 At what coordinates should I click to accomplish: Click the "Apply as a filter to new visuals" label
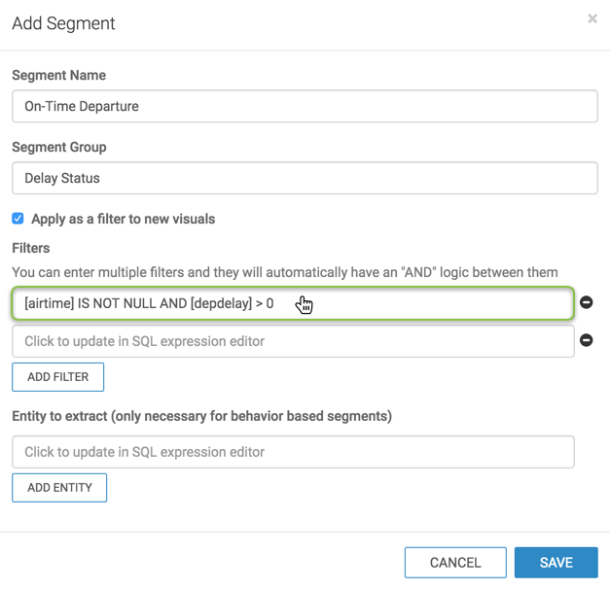click(x=123, y=220)
